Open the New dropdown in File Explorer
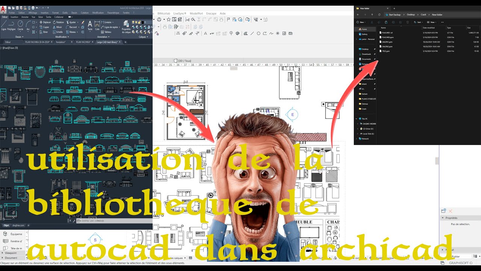481x271 pixels. (361, 22)
